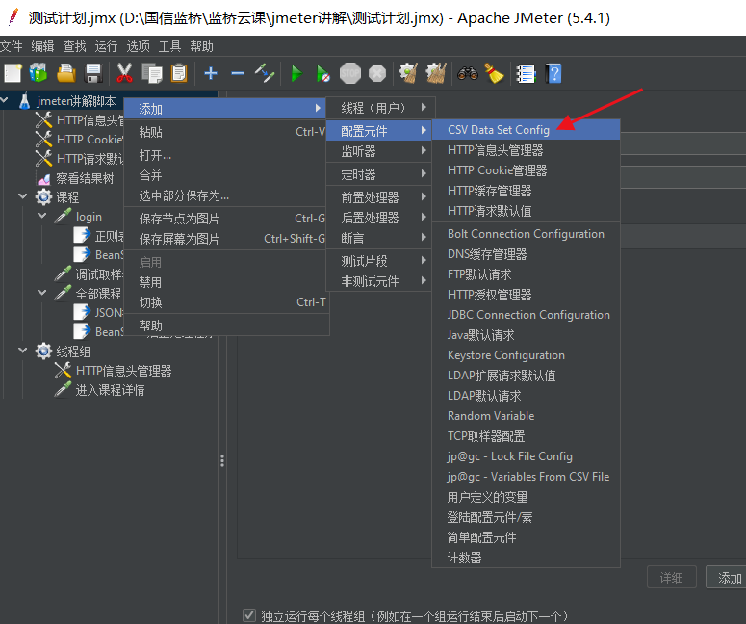Click the Shutdown test icon
The image size is (746, 624).
[377, 74]
